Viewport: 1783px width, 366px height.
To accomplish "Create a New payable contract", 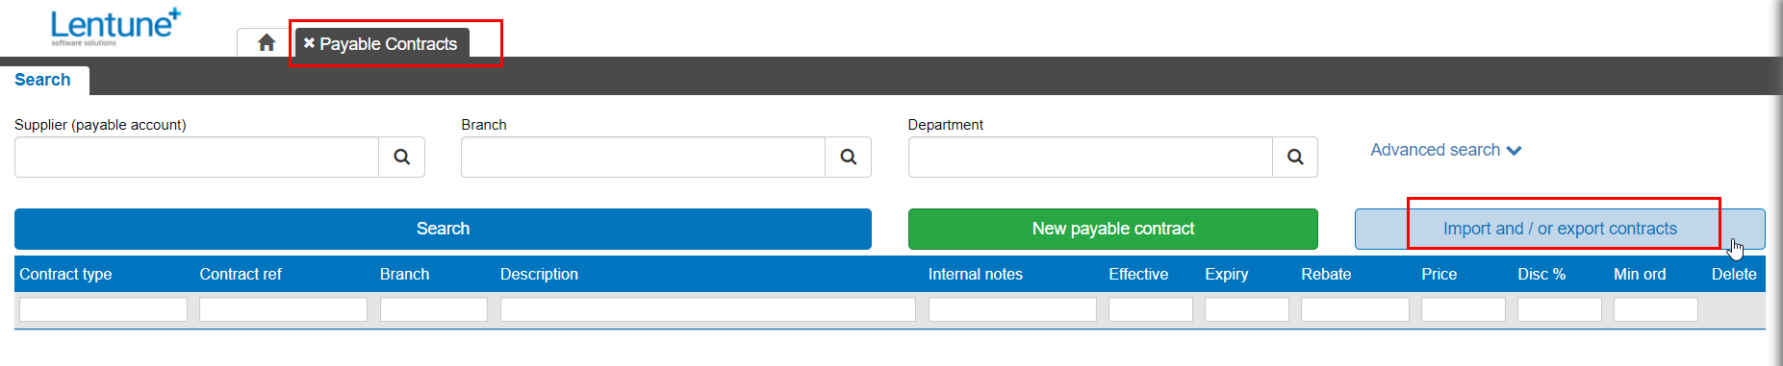I will (1113, 229).
